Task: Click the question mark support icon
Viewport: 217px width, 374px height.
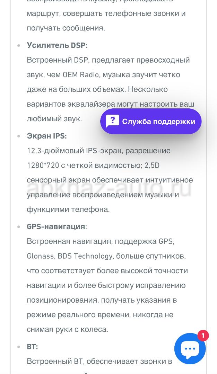Action: pyautogui.click(x=112, y=121)
